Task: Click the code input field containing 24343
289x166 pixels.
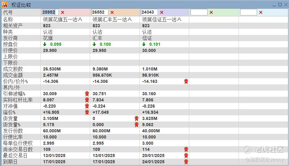Action: [149, 12]
